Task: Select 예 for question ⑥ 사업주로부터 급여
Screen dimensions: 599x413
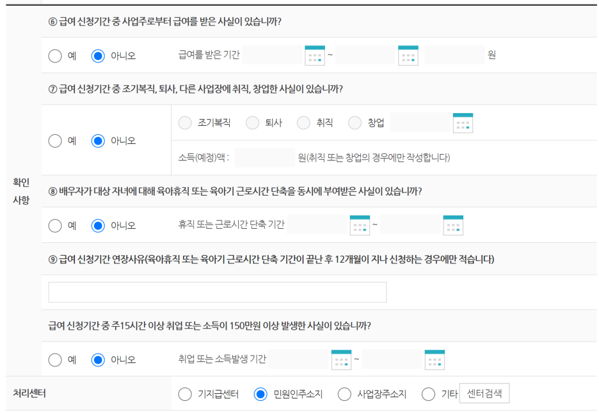Action: coord(55,56)
